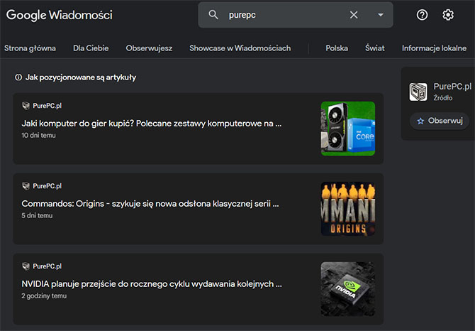The width and height of the screenshot is (475, 331).
Task: Open the NVIDIA planuje przejście article headline
Action: click(x=152, y=284)
